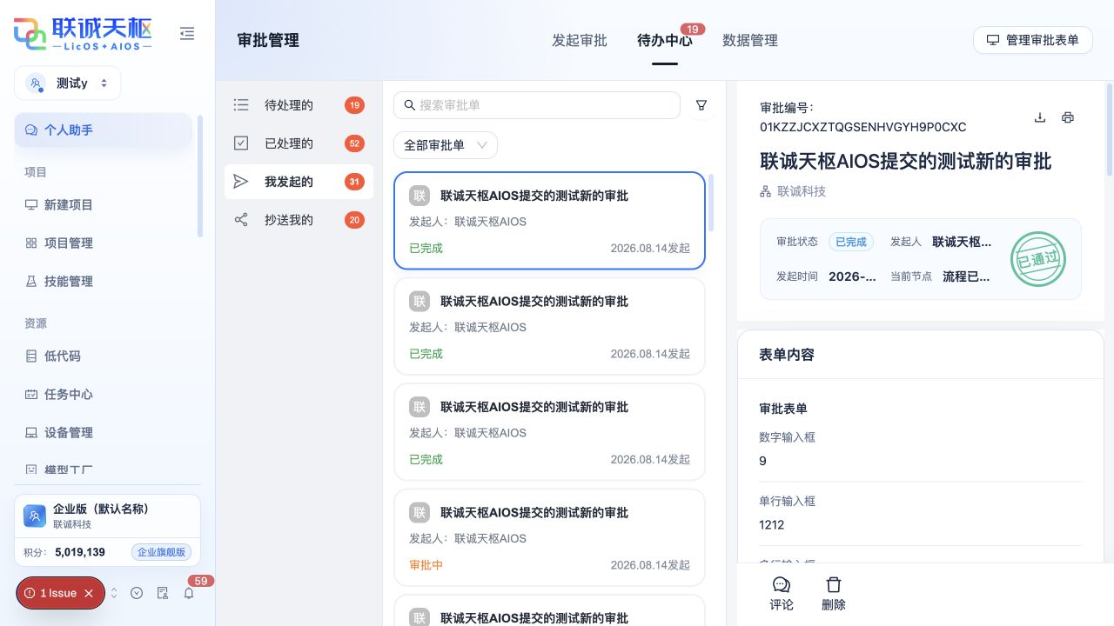Click the sidebar navigation scrollbar
The image size is (1114, 626).
[x=199, y=176]
